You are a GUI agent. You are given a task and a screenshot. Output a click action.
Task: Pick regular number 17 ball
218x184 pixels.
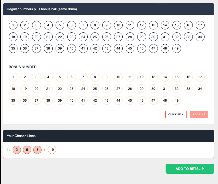[200, 25]
